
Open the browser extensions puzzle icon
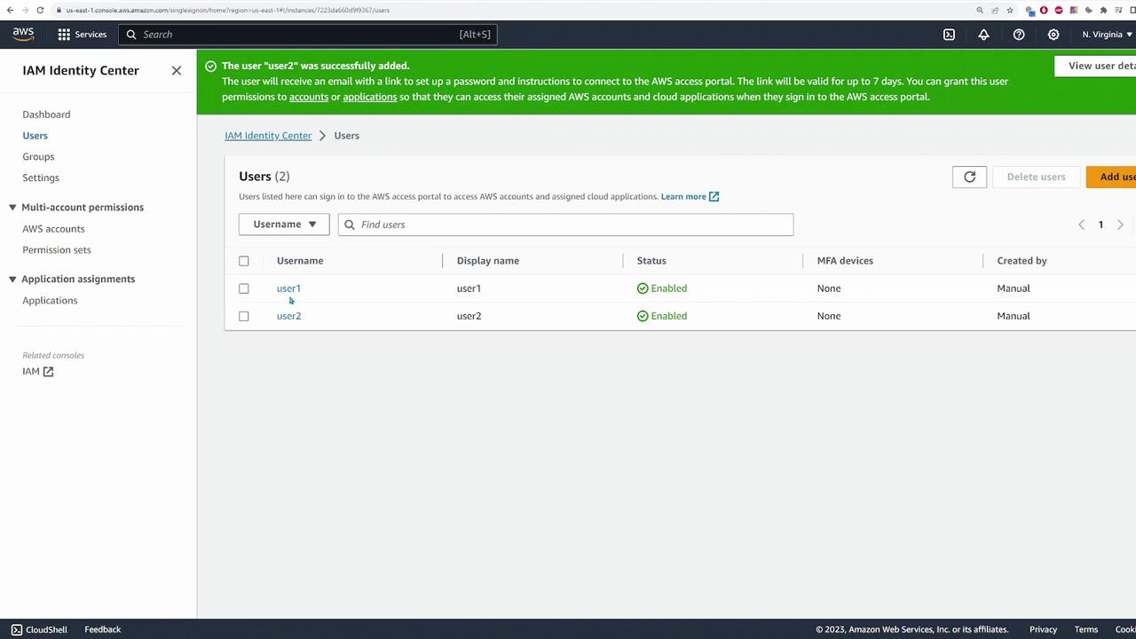[x=1103, y=10]
